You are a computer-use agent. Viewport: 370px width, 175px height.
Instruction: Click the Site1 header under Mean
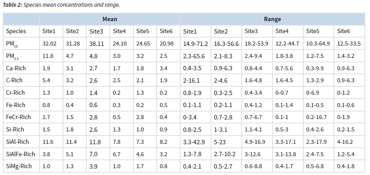pos(49,31)
